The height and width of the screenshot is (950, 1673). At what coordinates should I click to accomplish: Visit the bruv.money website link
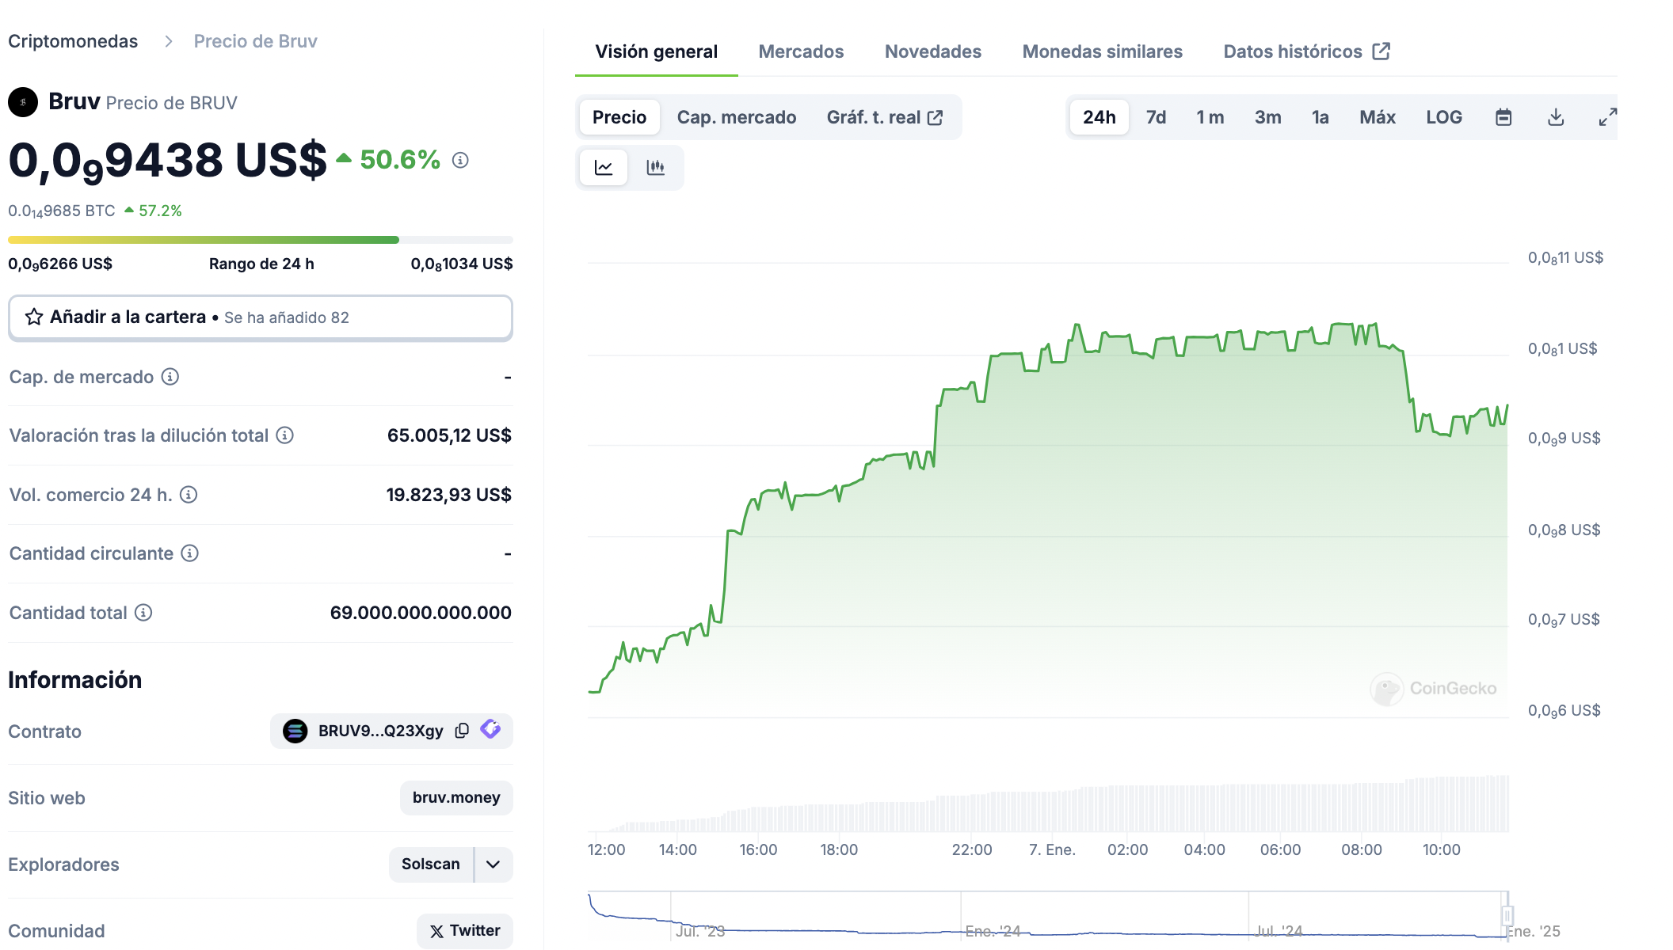456,797
